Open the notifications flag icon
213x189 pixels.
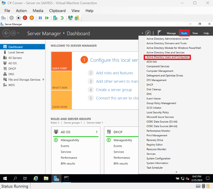(160, 33)
